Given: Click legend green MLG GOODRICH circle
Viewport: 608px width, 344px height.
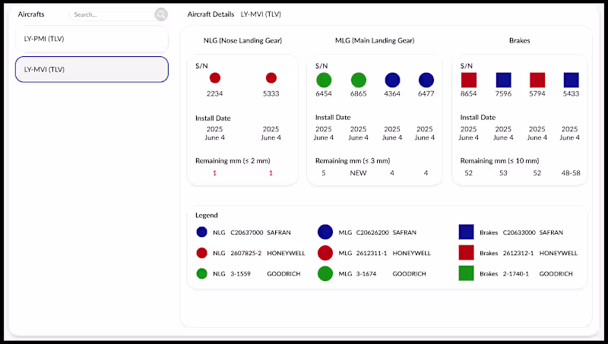Looking at the screenshot, I should [325, 273].
